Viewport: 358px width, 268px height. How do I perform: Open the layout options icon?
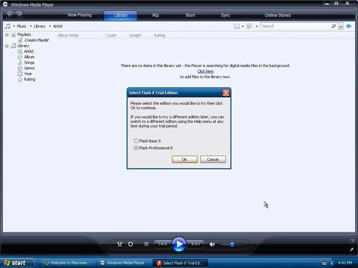(237, 26)
